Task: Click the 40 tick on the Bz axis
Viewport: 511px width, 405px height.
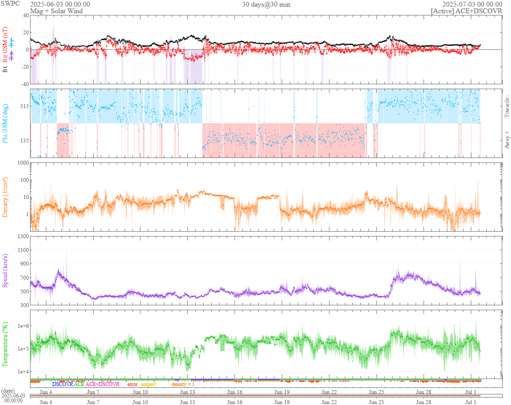Action: pos(26,15)
